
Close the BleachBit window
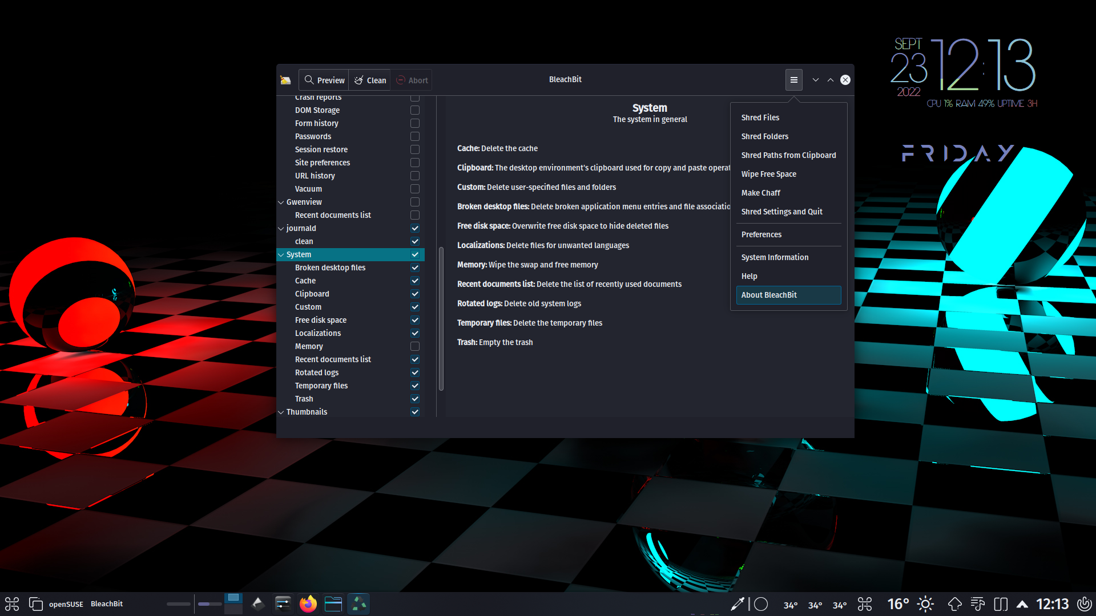click(845, 80)
